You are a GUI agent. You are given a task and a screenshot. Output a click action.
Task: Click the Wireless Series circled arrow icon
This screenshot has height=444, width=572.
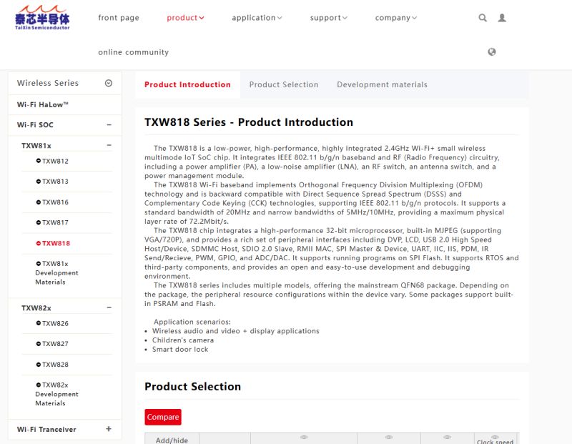click(x=109, y=83)
